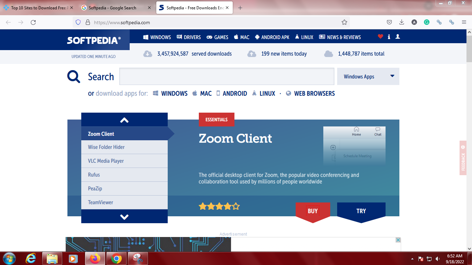The width and height of the screenshot is (472, 265).
Task: Click the up chevron above app list
Action: click(124, 120)
